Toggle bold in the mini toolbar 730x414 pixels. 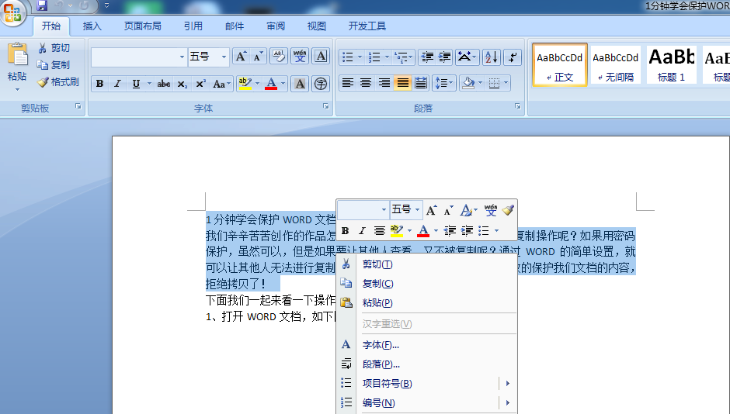point(345,230)
